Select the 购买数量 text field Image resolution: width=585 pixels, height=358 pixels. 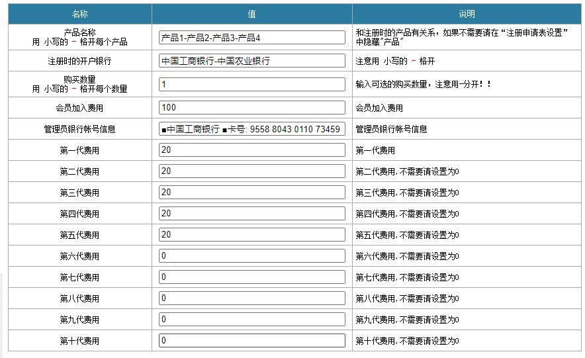pyautogui.click(x=252, y=85)
